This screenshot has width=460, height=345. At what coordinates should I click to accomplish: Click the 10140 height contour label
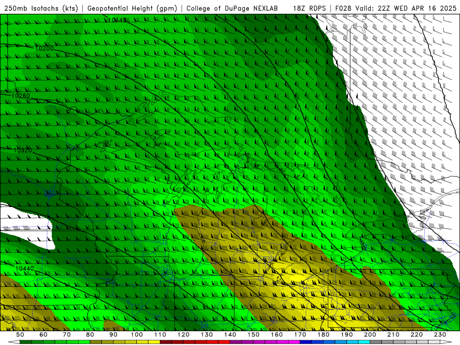click(x=117, y=20)
